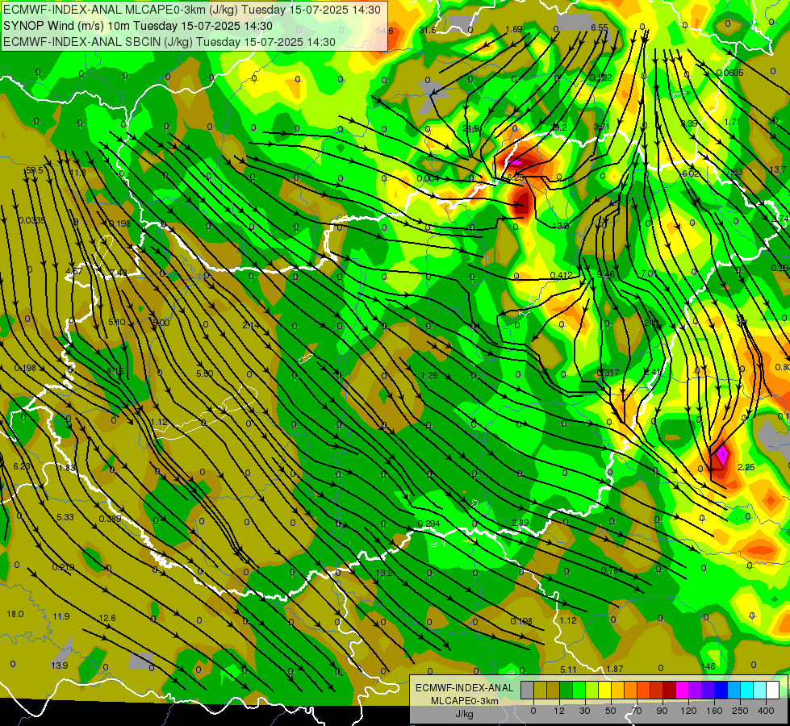Image resolution: width=790 pixels, height=726 pixels.
Task: Click the 0.389 value on the map
Action: pyautogui.click(x=110, y=519)
